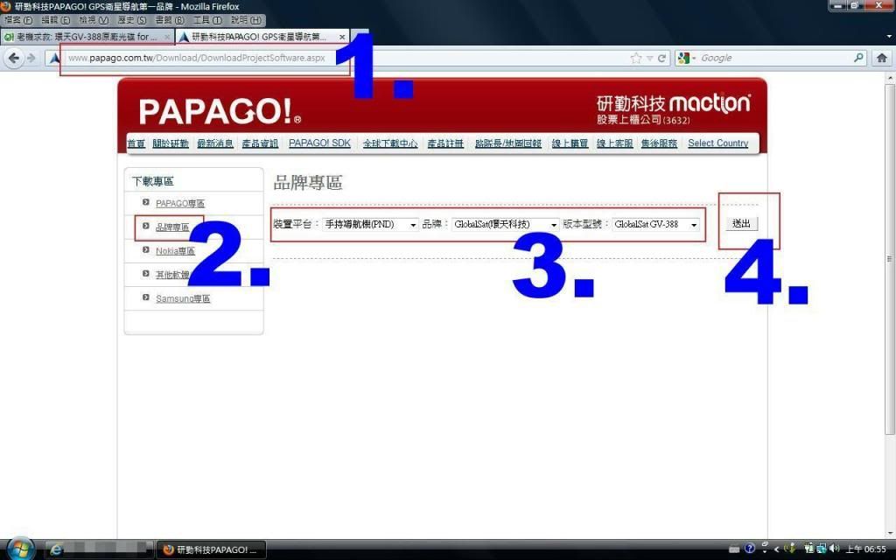896x560 pixels.
Task: Click the search magnifier icon
Action: tap(858, 59)
